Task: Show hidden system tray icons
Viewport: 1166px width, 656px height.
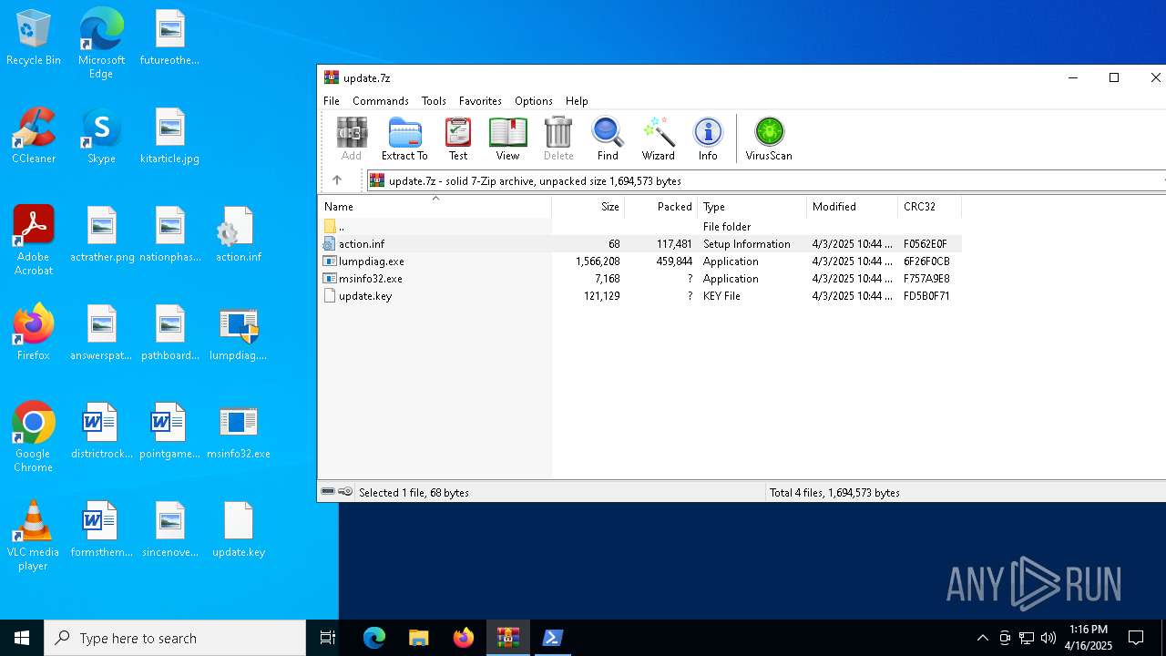Action: 982,638
